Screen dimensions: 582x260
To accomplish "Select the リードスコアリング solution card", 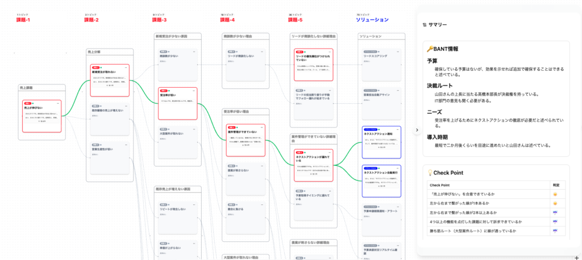I will [381, 57].
